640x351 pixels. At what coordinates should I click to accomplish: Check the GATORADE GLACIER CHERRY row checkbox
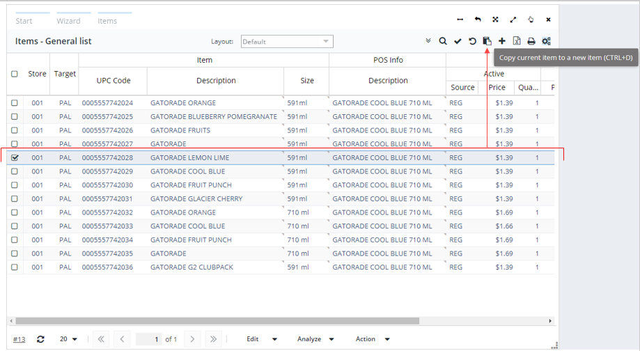coord(15,198)
